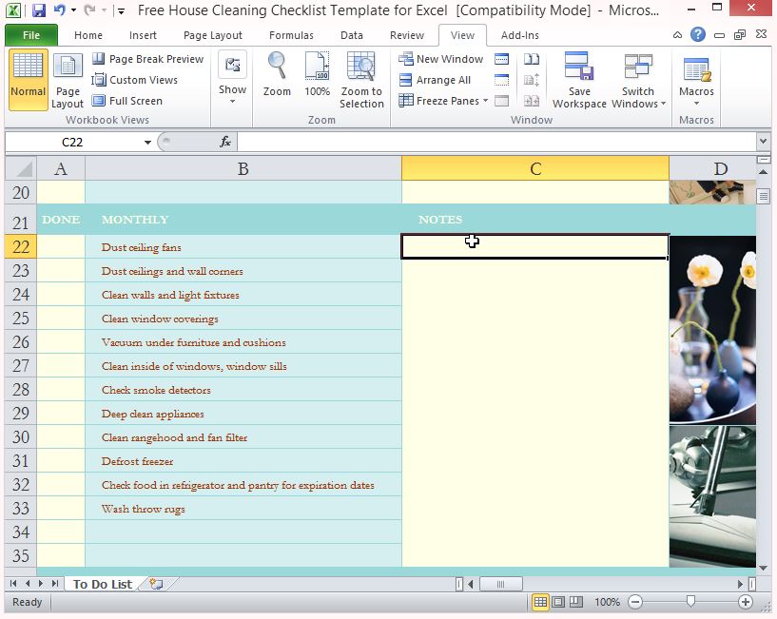Screen dimensions: 777x619
Task: Open Page Layout view from the ribbon
Action: click(68, 83)
